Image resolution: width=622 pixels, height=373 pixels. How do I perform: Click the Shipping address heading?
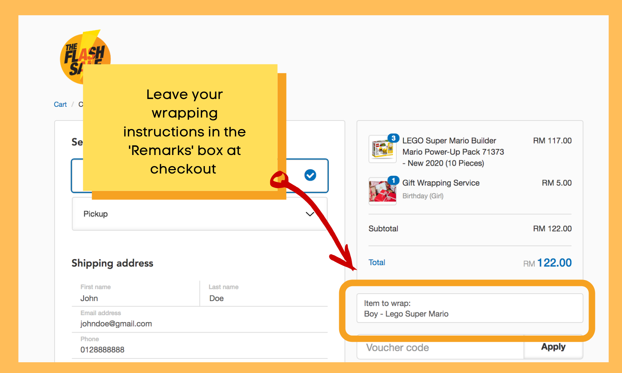pyautogui.click(x=112, y=263)
